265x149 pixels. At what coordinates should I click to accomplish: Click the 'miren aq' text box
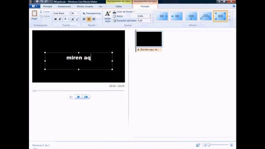tap(79, 61)
